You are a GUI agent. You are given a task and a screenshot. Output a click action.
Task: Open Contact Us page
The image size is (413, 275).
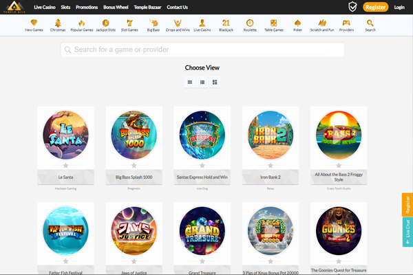pos(178,7)
